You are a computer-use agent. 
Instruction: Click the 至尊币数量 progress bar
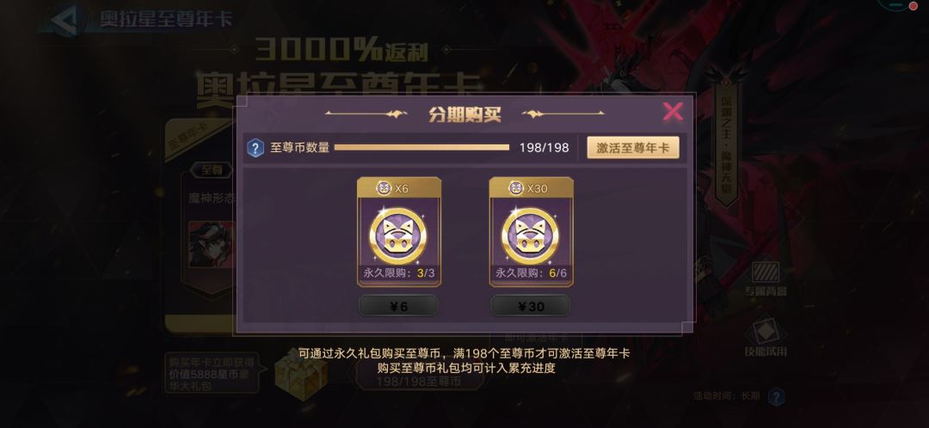(x=421, y=148)
